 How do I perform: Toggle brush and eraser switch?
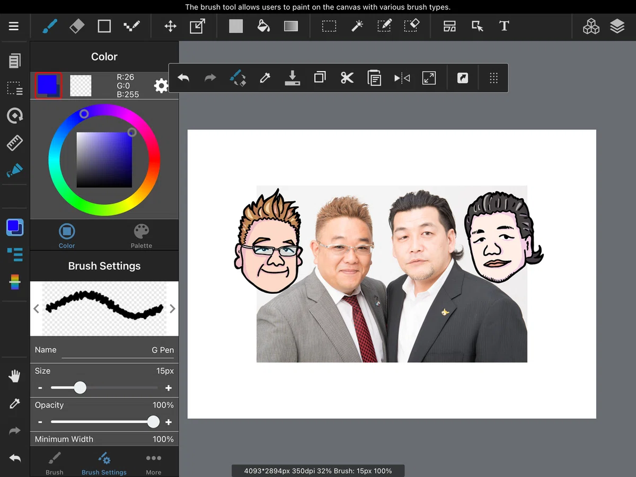pyautogui.click(x=238, y=78)
